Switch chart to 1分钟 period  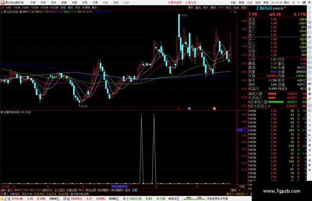[17, 7]
